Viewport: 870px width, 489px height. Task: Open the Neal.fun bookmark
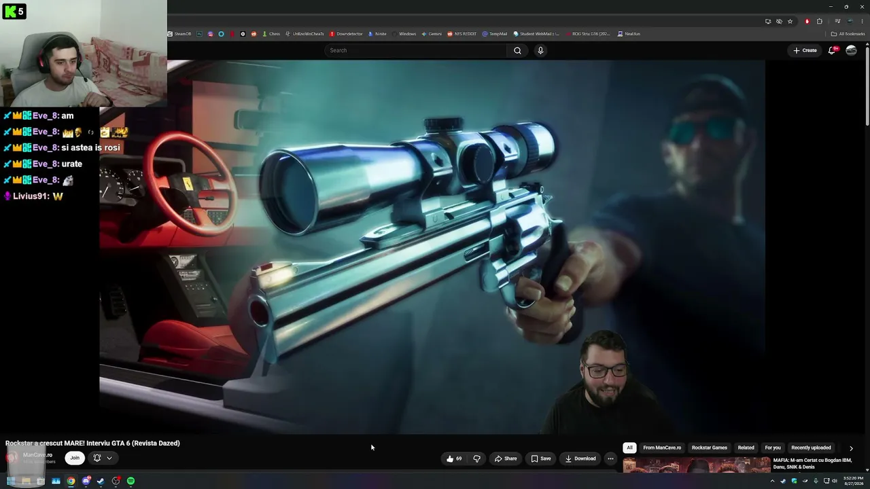point(629,34)
